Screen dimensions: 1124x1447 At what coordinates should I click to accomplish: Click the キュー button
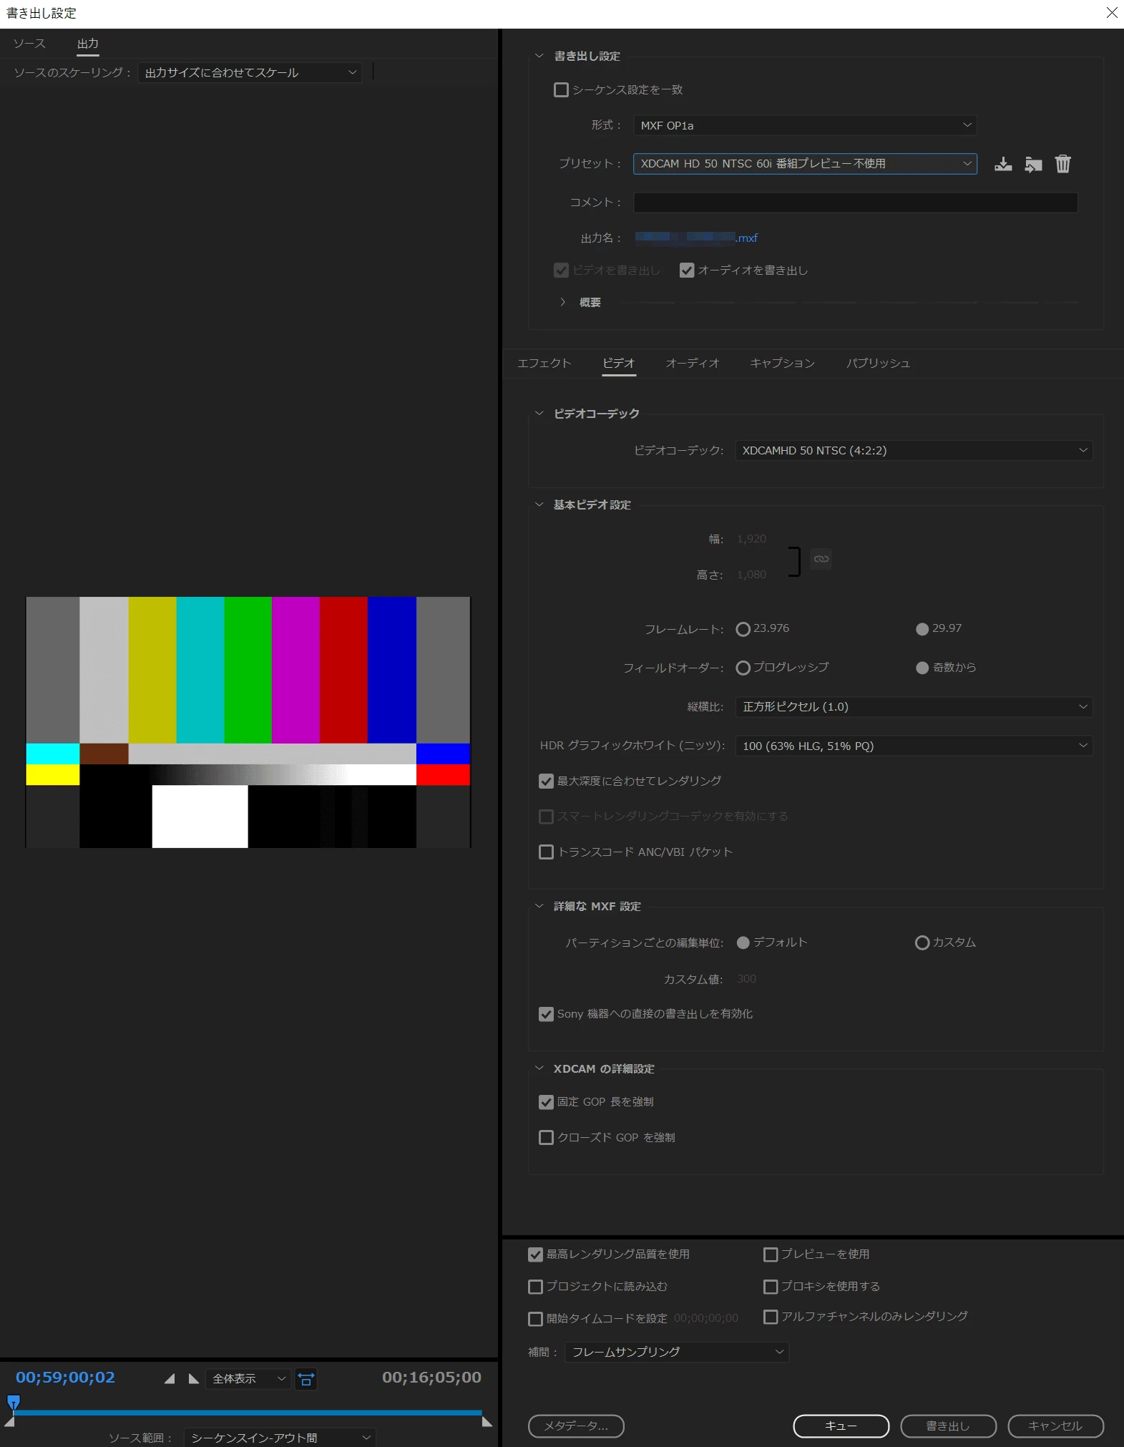[841, 1426]
